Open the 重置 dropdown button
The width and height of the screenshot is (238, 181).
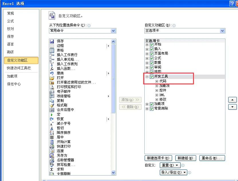pyautogui.click(x=170, y=165)
